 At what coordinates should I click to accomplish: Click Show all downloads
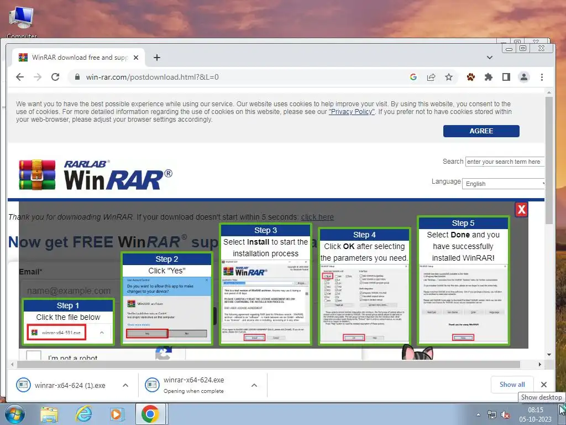coord(512,385)
